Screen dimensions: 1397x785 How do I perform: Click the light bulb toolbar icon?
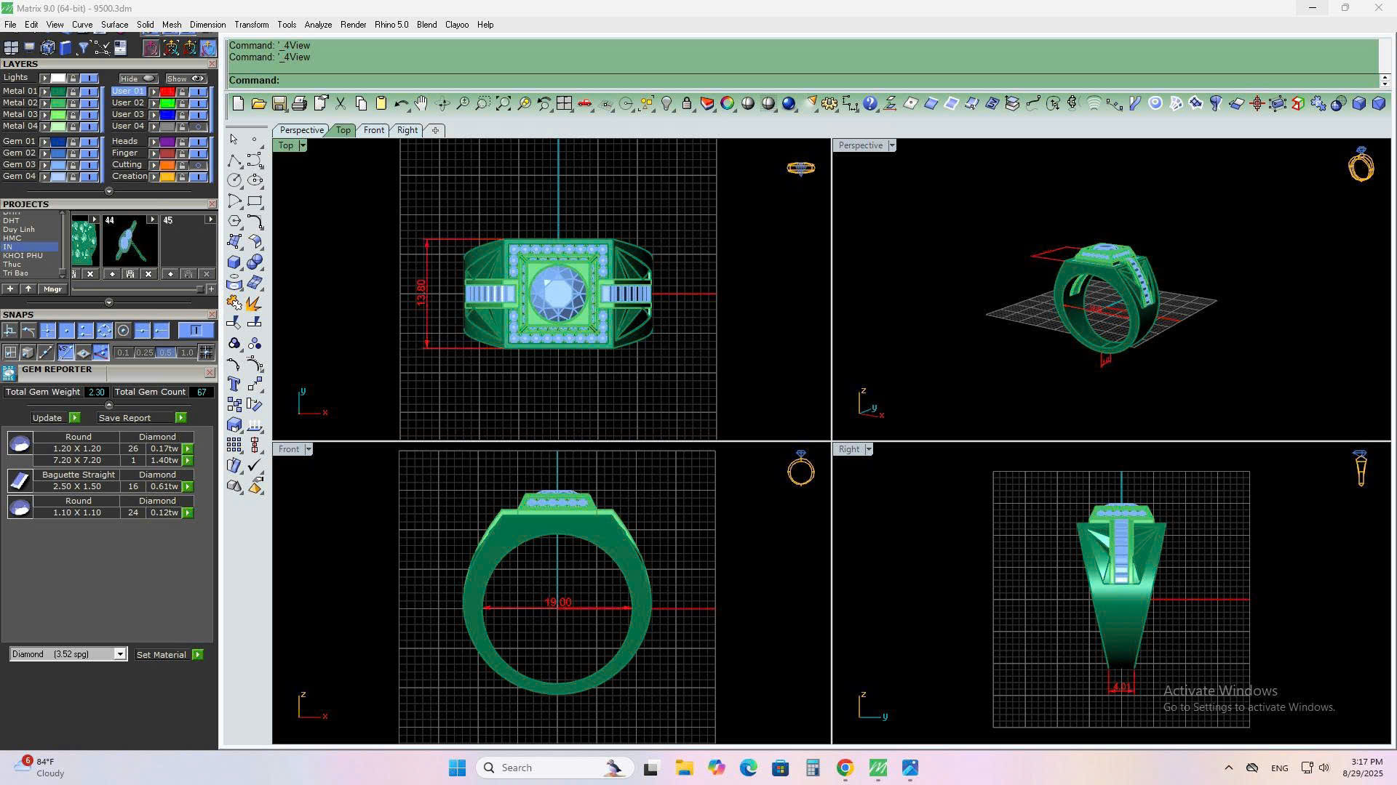click(666, 104)
